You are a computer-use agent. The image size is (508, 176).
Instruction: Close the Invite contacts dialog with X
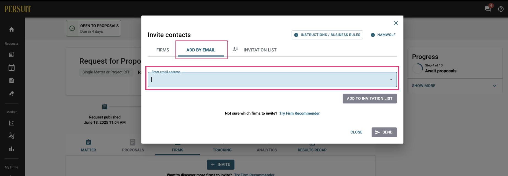point(396,23)
